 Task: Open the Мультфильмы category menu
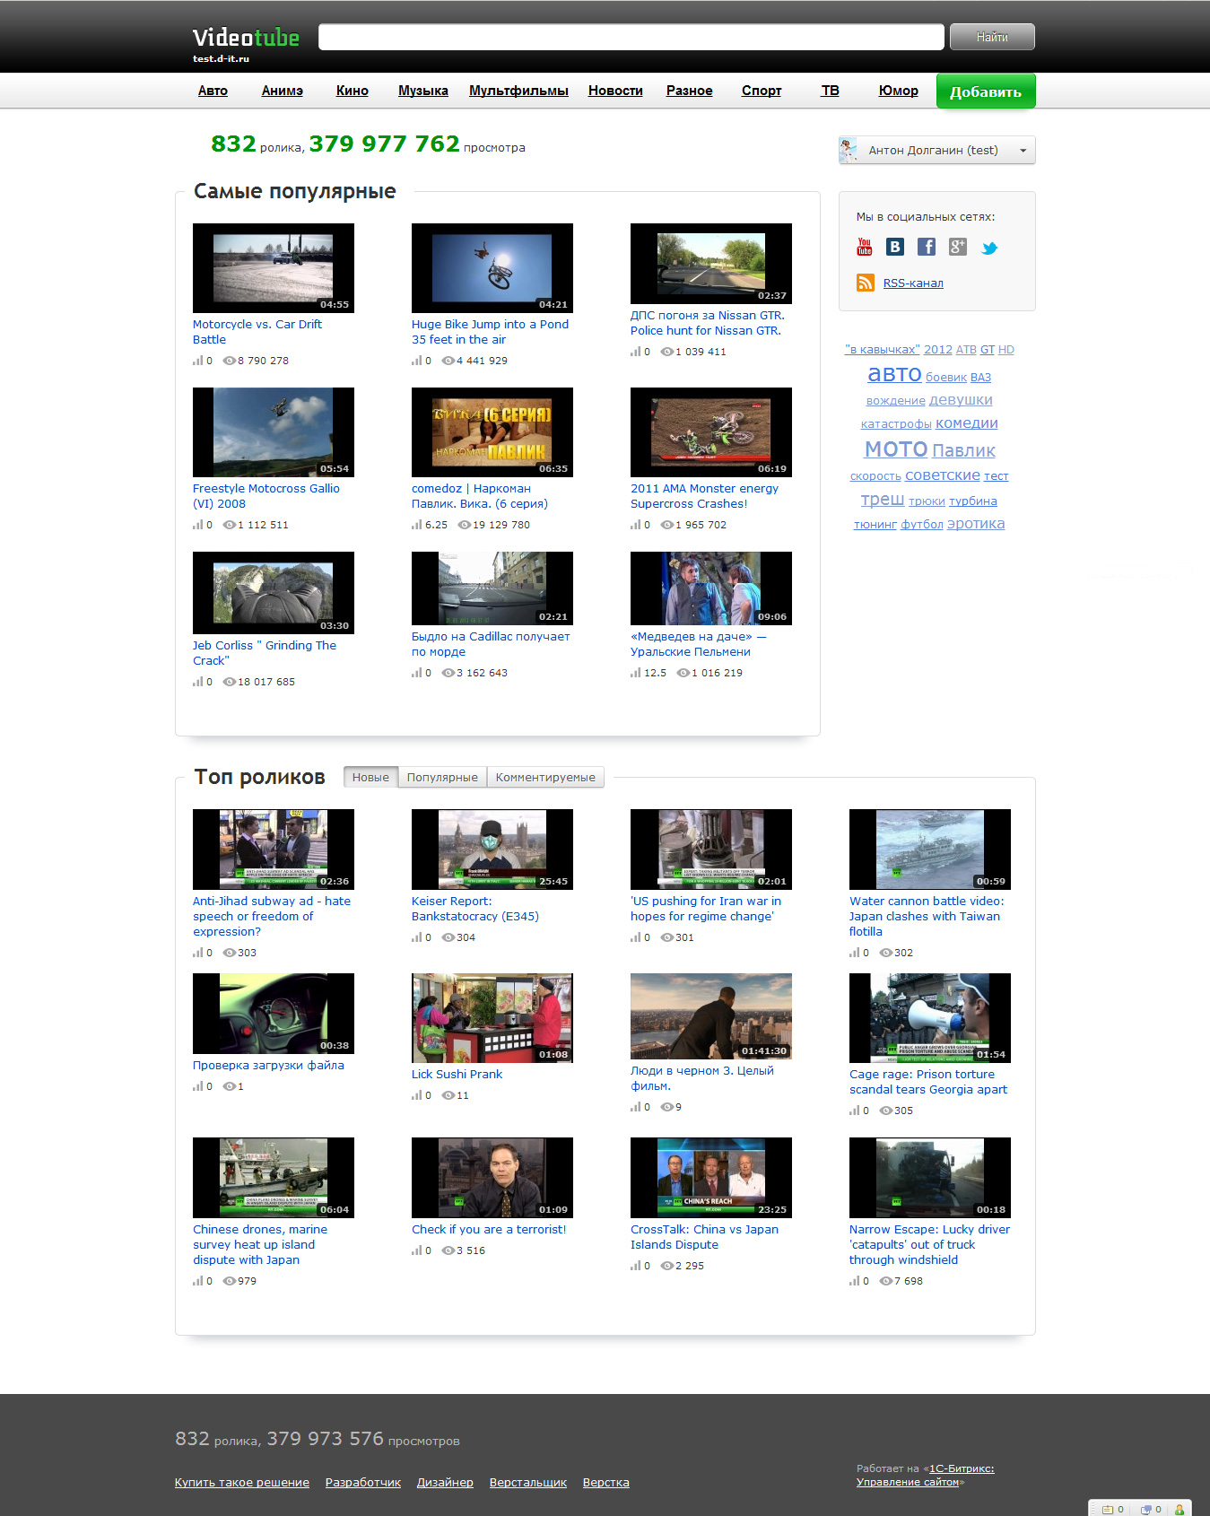(x=518, y=91)
